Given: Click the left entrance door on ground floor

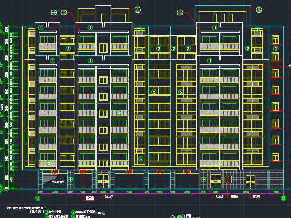Looking at the screenshot, I should (x=103, y=180).
